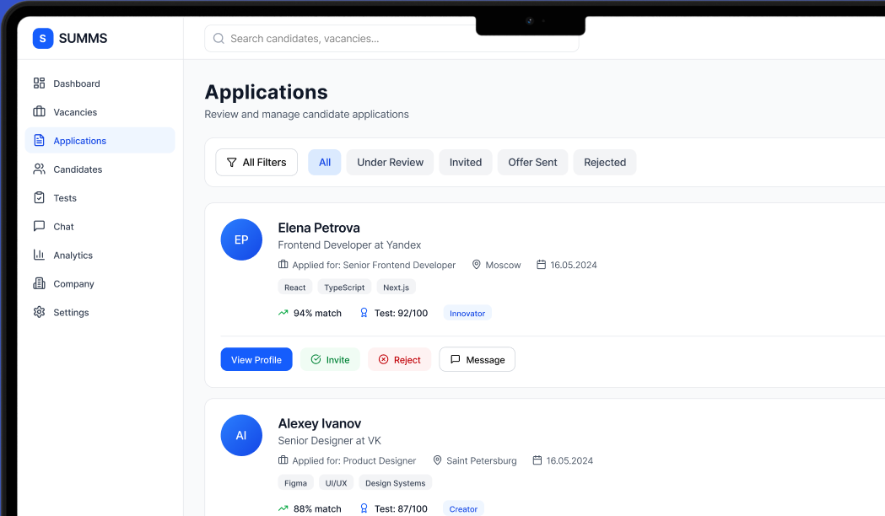The height and width of the screenshot is (516, 885).
Task: Open the Company section label
Action: click(x=74, y=283)
